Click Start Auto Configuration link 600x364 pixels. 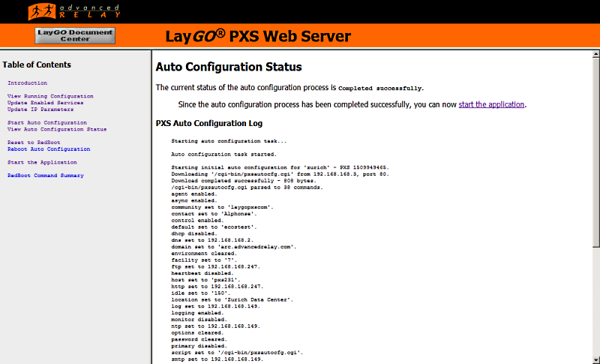47,122
